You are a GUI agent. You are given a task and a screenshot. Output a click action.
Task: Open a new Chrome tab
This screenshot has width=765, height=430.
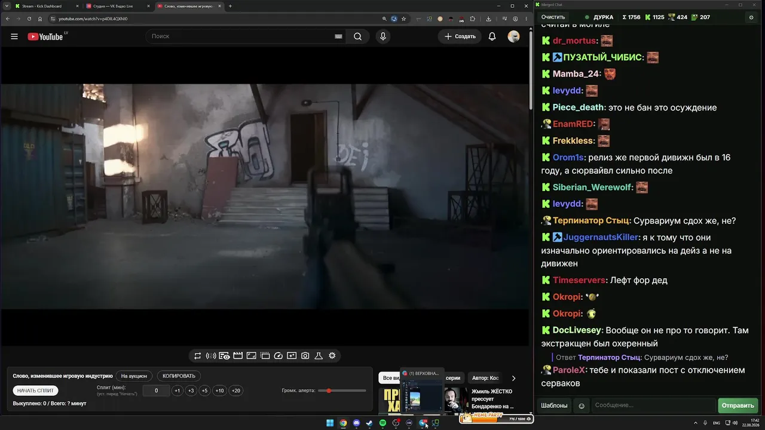pos(230,6)
